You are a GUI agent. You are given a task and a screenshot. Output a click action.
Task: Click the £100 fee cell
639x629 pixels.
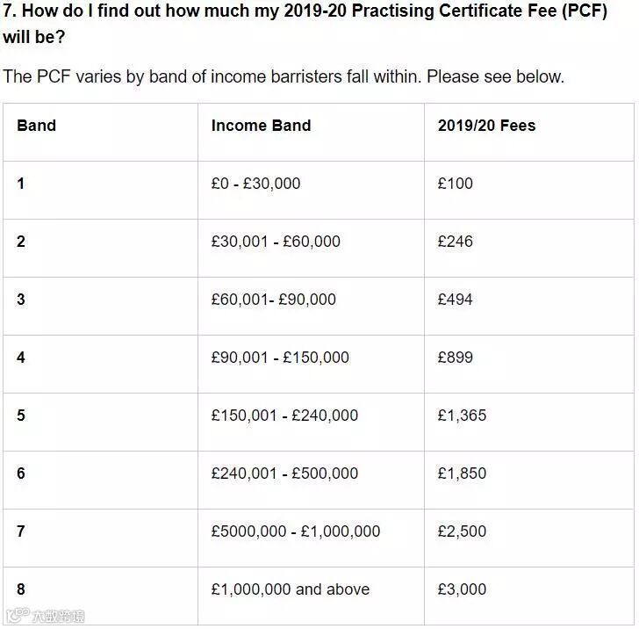click(455, 184)
